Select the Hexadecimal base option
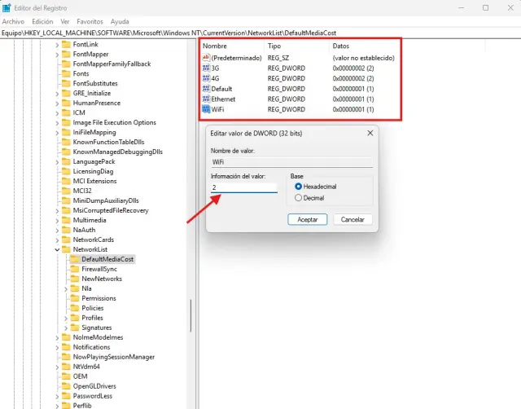Viewport: 521px width, 409px height. pyautogui.click(x=298, y=187)
